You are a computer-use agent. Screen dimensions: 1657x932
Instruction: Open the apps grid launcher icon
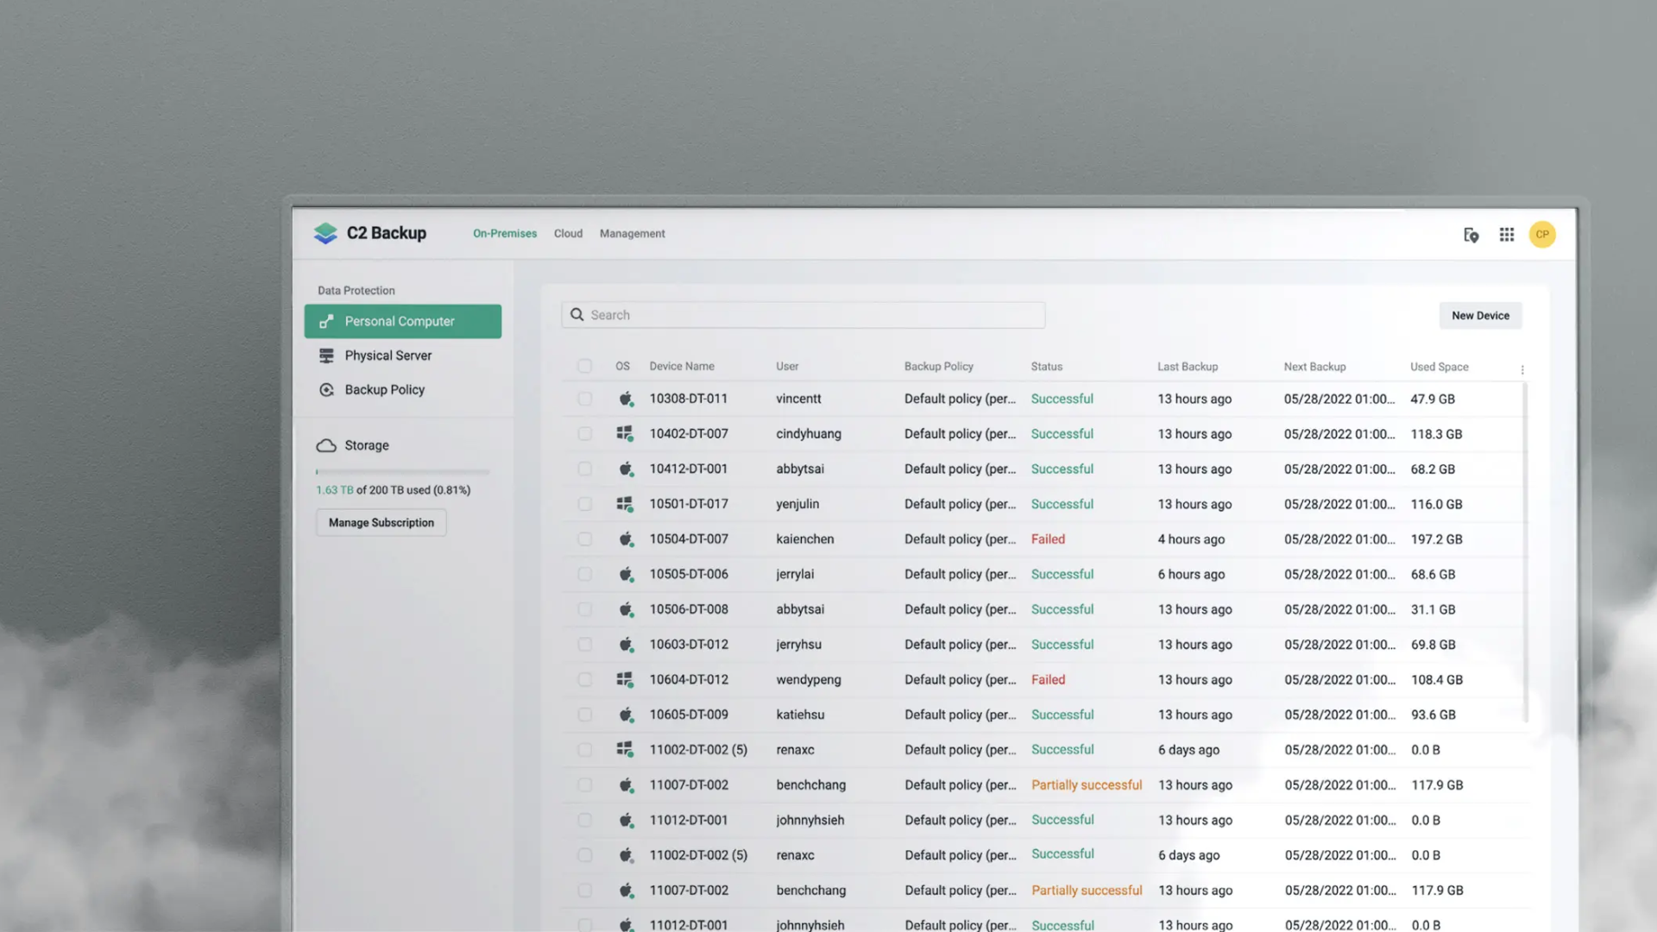click(1507, 235)
